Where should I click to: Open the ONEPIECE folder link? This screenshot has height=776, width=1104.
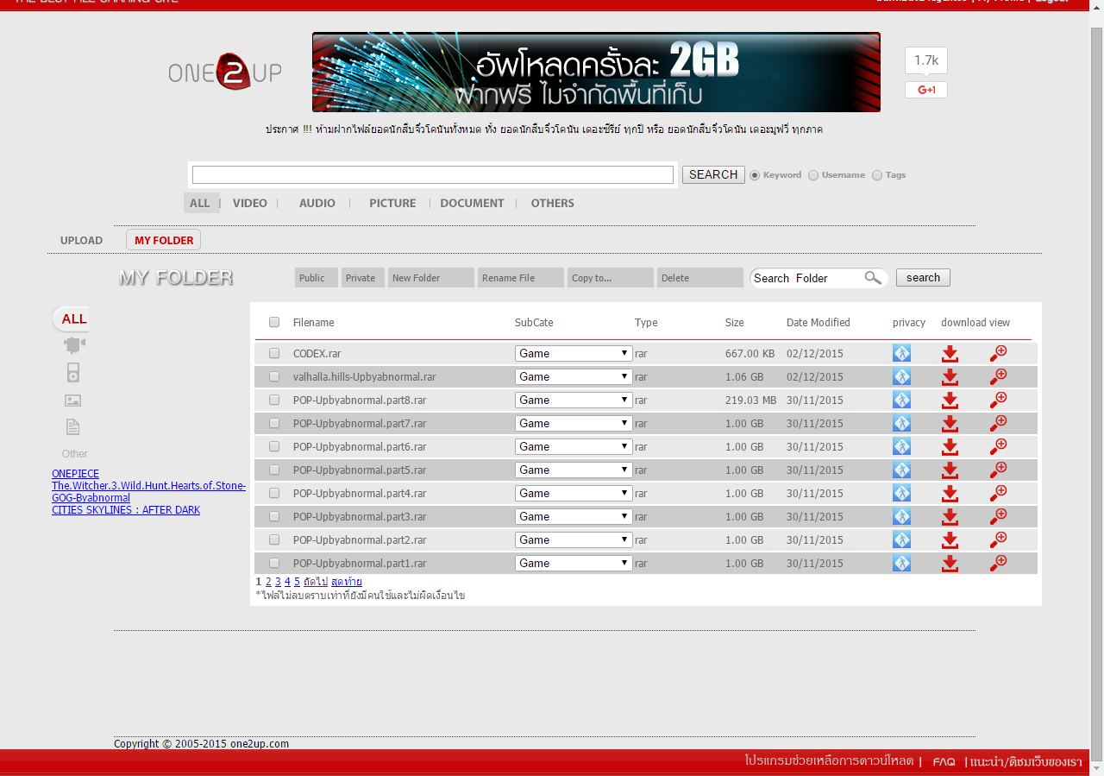tap(75, 474)
